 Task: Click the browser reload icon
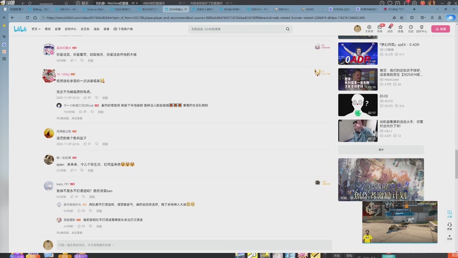point(27,18)
